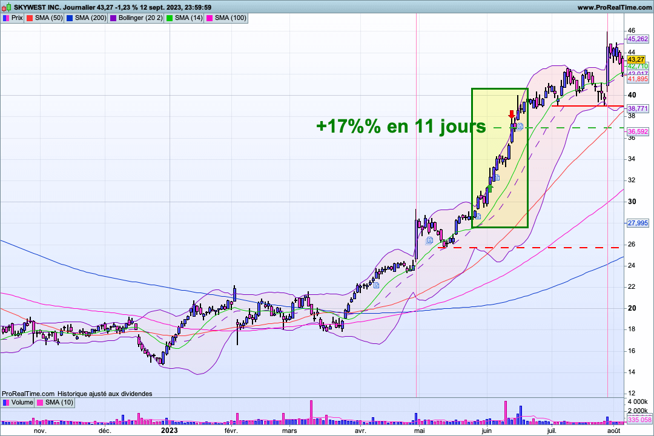Open the note icon beside the green up arrow
Viewport: 654px width, 436px height.
[497, 178]
